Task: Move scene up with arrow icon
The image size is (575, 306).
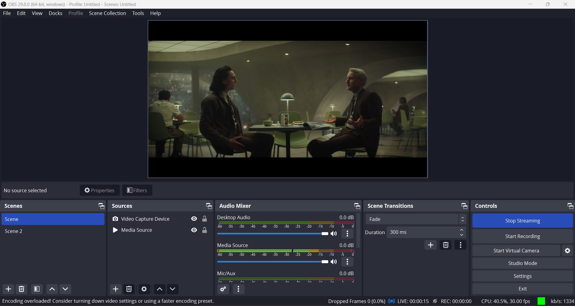Action: (52, 289)
